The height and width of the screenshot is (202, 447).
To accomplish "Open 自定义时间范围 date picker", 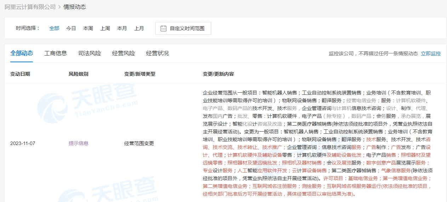I will [183, 28].
